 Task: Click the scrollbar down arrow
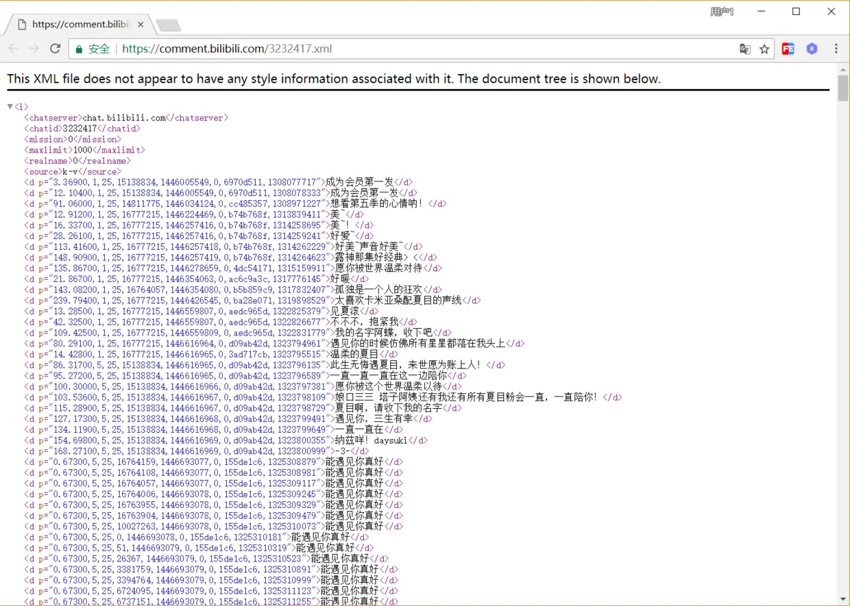(843, 599)
